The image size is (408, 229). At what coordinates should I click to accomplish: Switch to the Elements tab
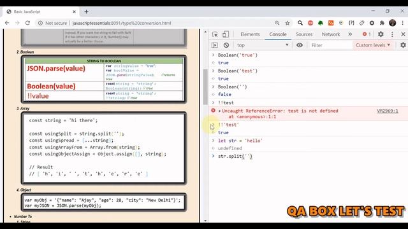(x=250, y=34)
